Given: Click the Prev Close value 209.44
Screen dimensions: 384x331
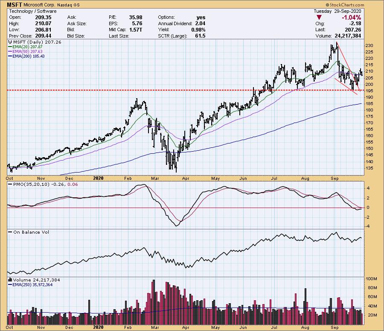Looking at the screenshot, I should pyautogui.click(x=44, y=36).
